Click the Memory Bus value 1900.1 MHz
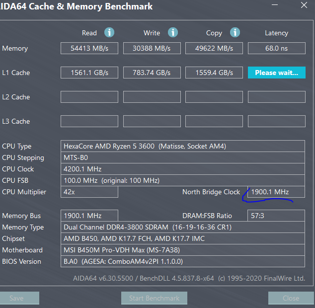315x308 pixels. 89,216
